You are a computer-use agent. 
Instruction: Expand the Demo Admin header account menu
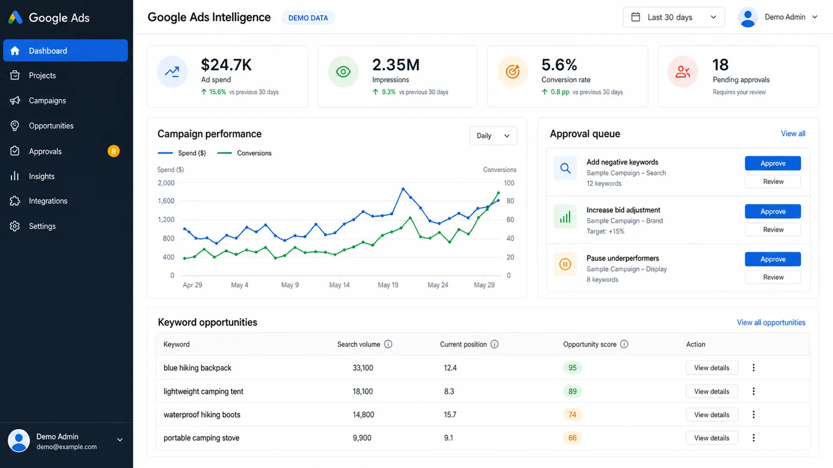778,17
